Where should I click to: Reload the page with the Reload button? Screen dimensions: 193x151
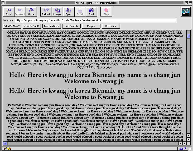(46, 12)
